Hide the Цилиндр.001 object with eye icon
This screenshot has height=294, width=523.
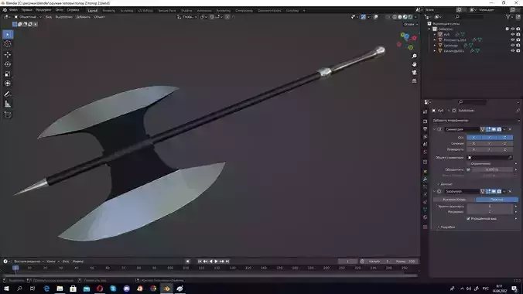[x=513, y=51]
